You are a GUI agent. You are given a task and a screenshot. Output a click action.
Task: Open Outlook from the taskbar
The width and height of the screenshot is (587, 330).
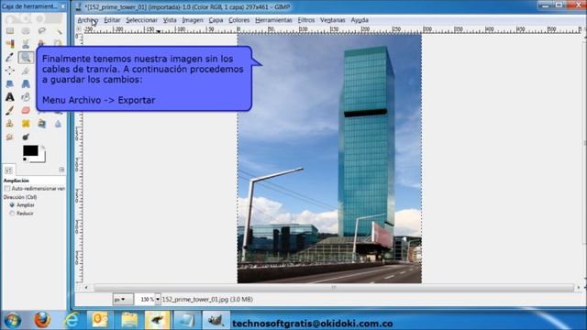click(x=100, y=320)
